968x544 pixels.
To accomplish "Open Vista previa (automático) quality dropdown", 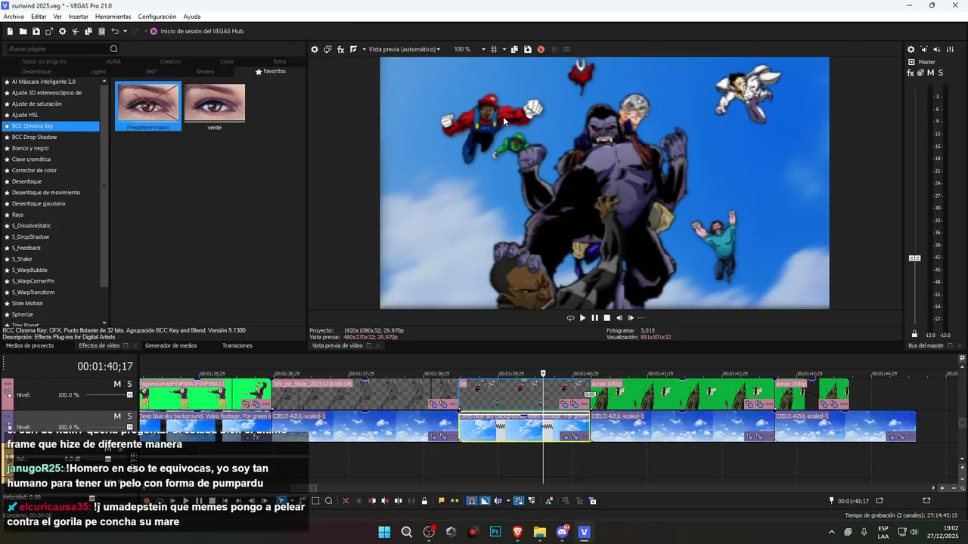I will [404, 49].
